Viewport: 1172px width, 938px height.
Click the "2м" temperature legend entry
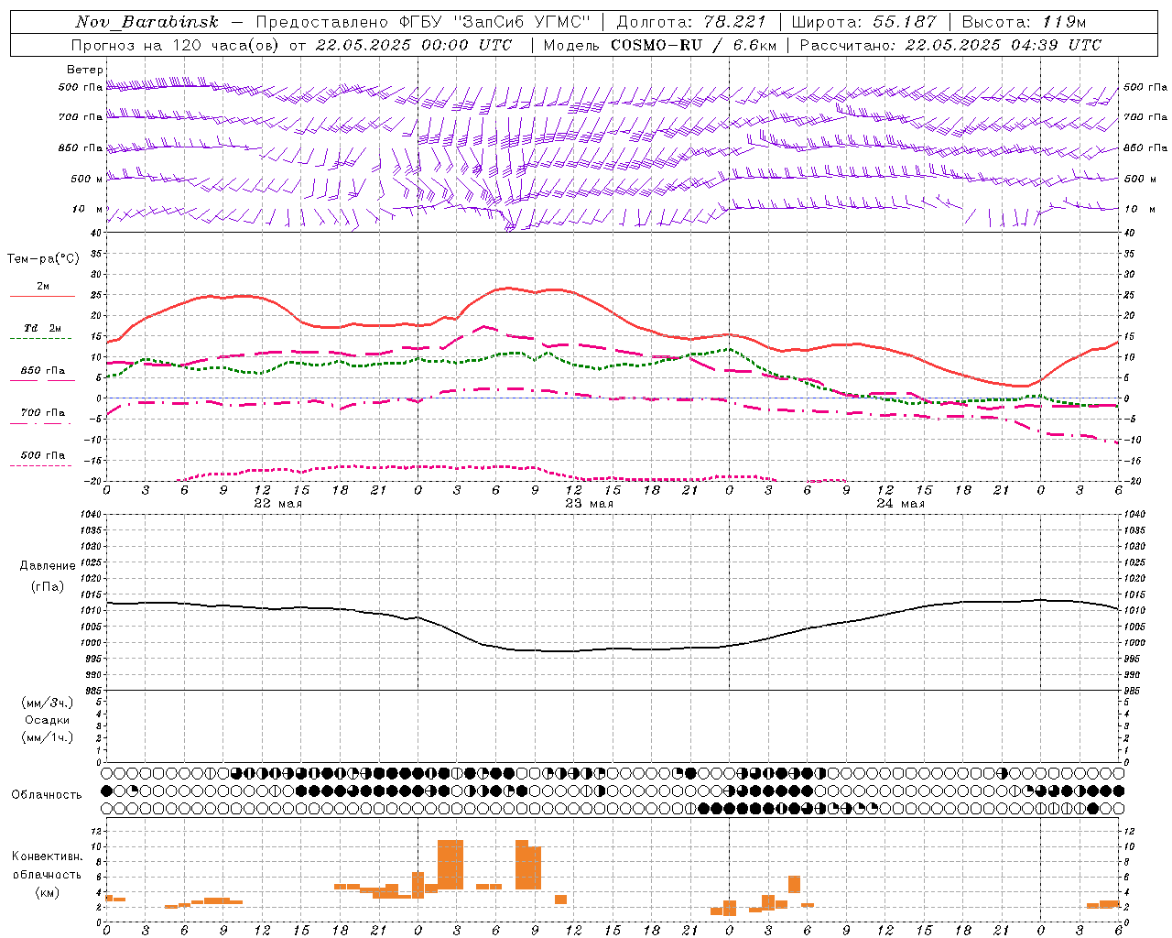tap(43, 286)
